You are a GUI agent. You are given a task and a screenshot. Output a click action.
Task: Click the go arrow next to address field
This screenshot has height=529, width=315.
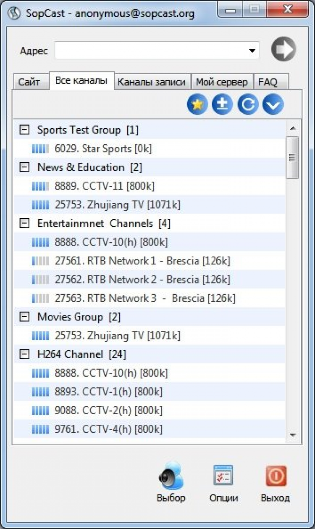pyautogui.click(x=283, y=50)
